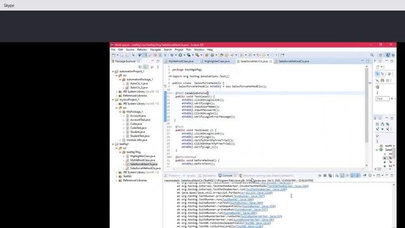The image size is (405, 228).
Task: Maximize the Package Explorer view
Action: pos(158,61)
